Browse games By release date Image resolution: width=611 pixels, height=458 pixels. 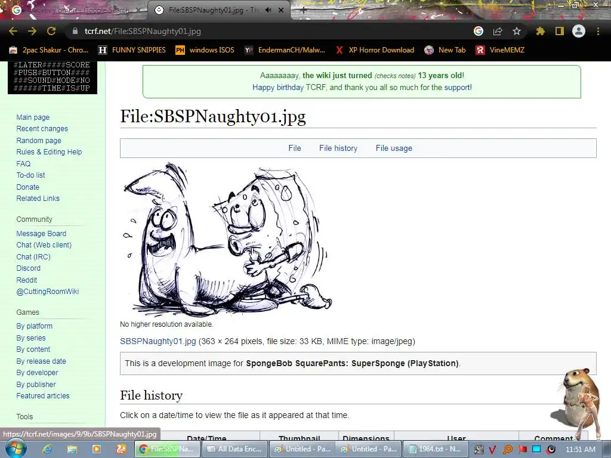pos(41,361)
